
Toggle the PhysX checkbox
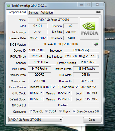(60, 111)
